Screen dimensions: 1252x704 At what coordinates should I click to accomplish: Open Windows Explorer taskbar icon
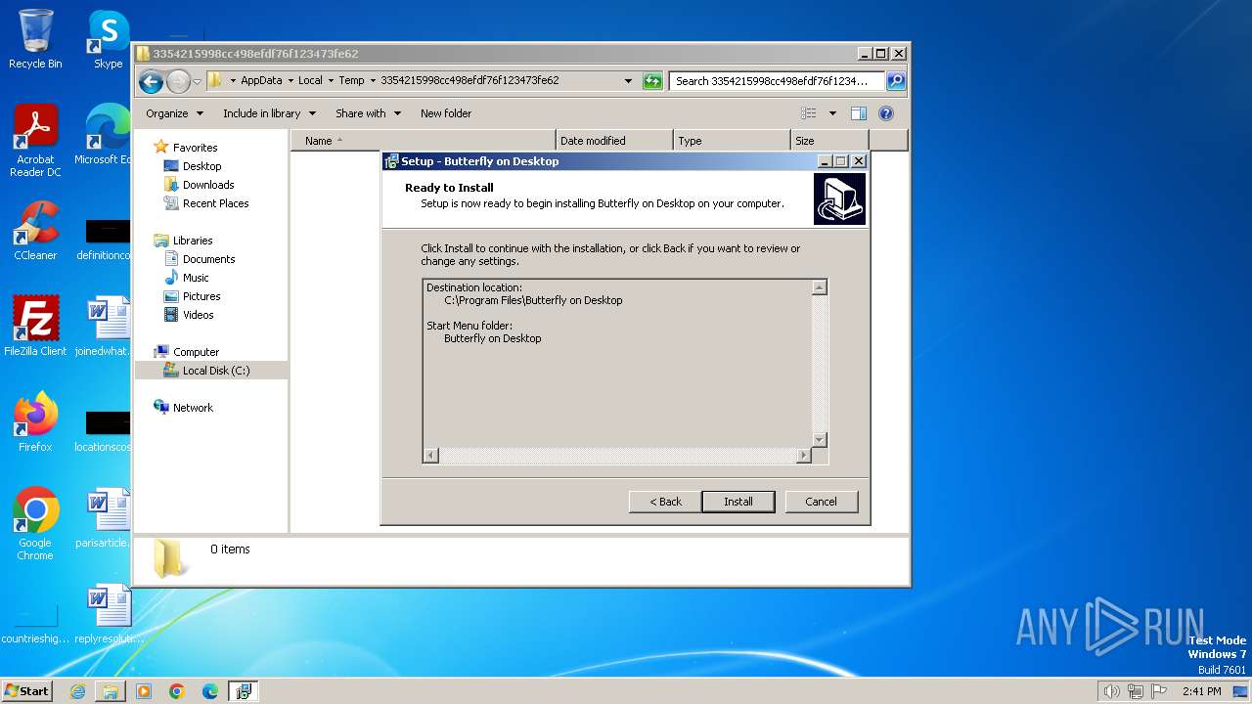point(111,691)
